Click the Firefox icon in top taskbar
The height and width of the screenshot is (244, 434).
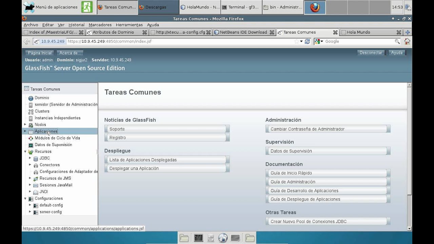[315, 7]
